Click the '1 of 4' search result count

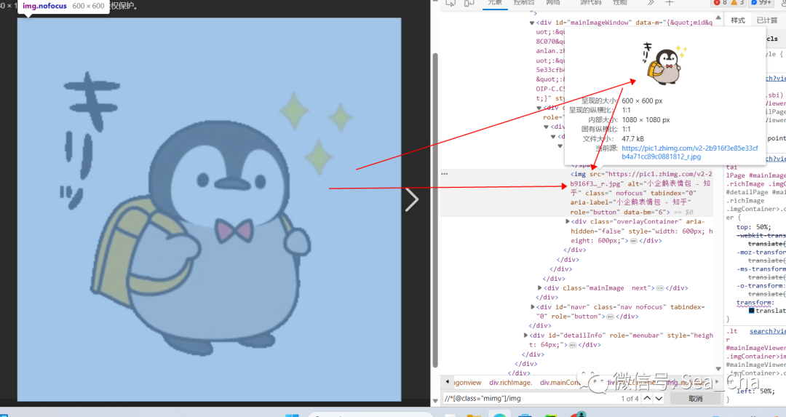pyautogui.click(x=630, y=399)
